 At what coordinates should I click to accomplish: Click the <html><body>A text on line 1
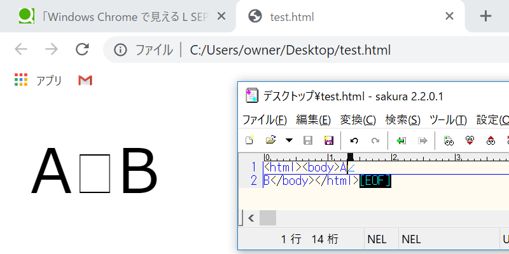pyautogui.click(x=305, y=168)
